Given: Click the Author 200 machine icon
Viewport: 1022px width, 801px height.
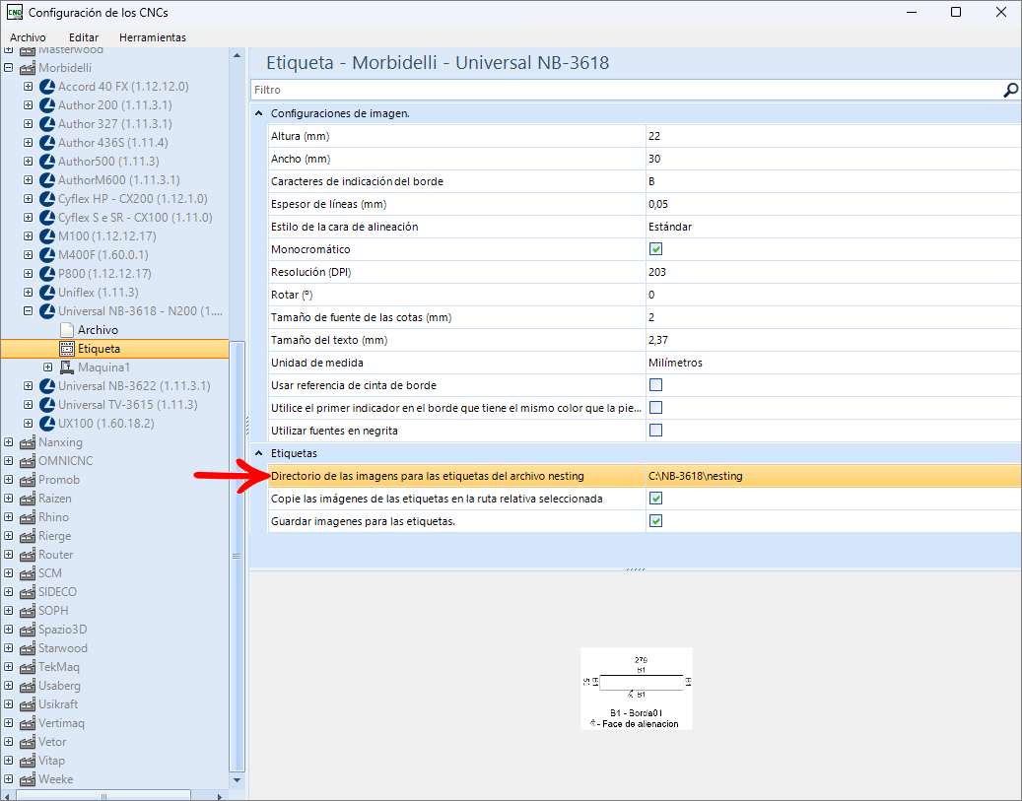Looking at the screenshot, I should pos(47,105).
